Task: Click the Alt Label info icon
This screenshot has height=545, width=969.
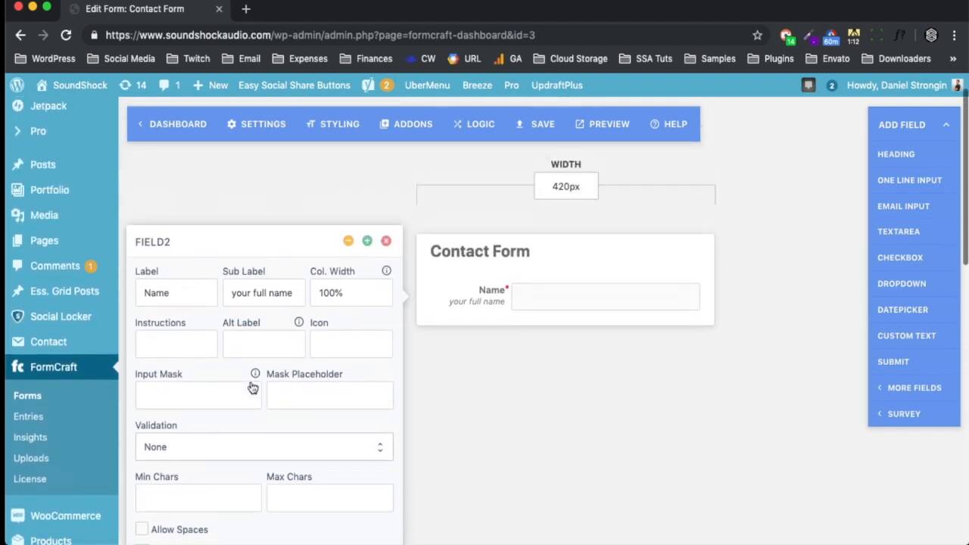Action: pos(299,322)
